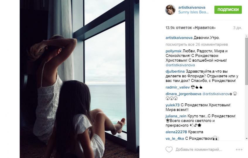Click the scrollbar down arrow in comments

[247, 138]
